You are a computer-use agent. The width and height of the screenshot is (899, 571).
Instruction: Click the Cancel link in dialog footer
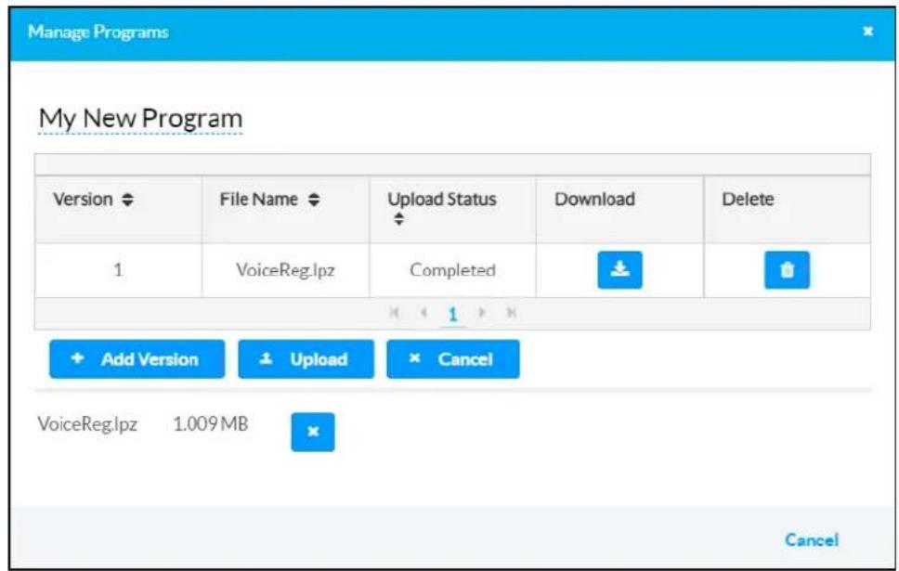[x=812, y=539]
